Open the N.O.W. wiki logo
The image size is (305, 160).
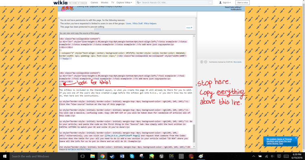point(67,9)
